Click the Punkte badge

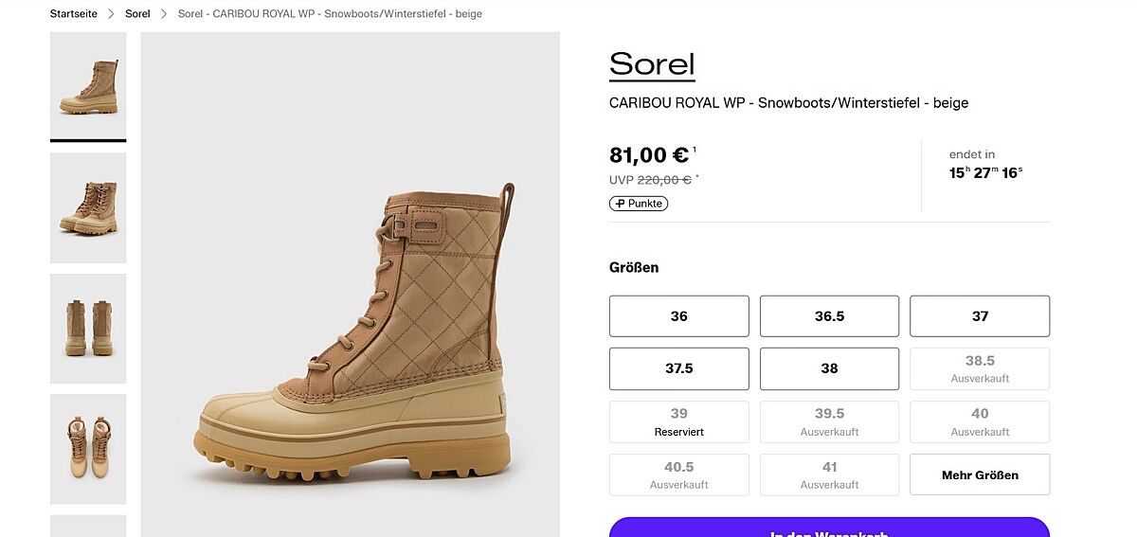[x=639, y=204]
